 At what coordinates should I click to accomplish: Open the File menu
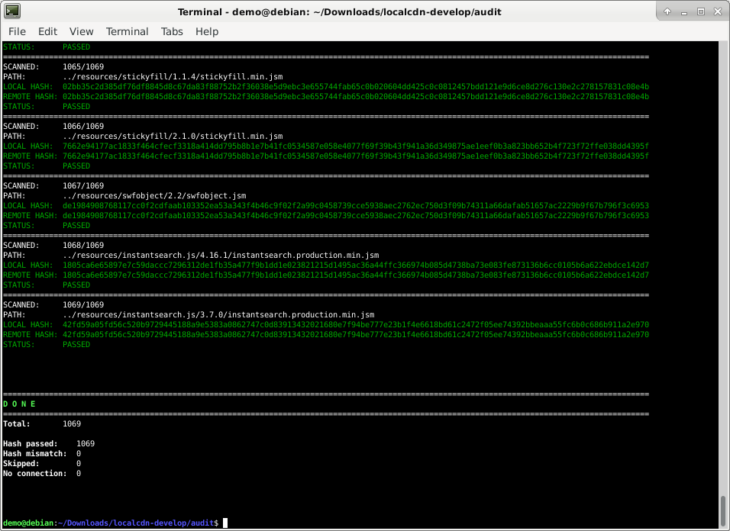click(x=17, y=31)
